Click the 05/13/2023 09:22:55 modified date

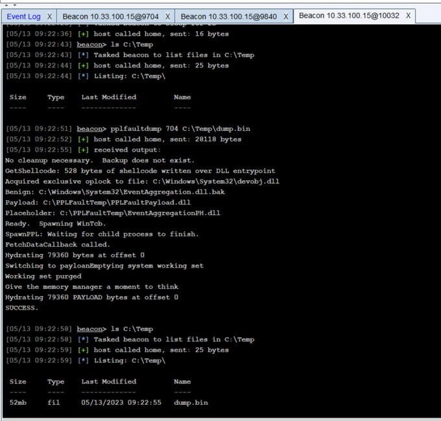(121, 402)
